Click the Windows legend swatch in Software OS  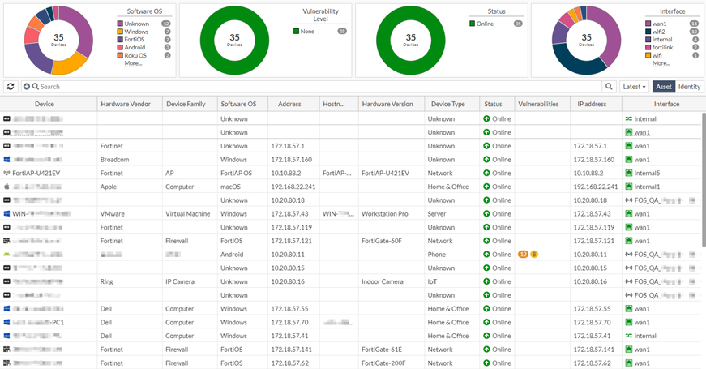[120, 32]
